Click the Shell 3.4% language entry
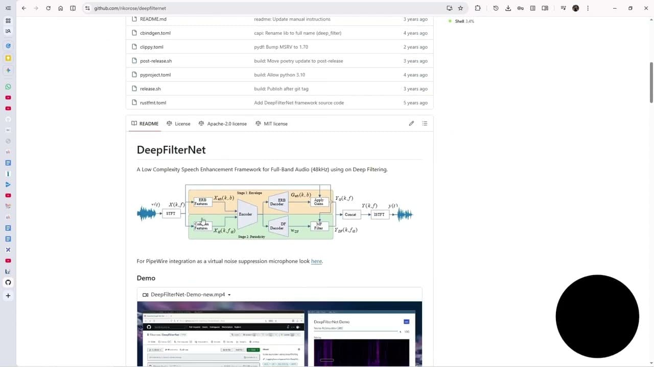654x367 pixels. pyautogui.click(x=461, y=21)
